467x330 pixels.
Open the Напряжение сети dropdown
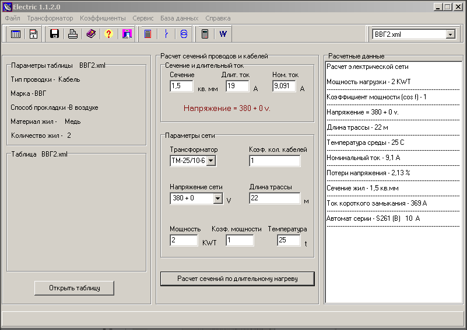click(217, 199)
